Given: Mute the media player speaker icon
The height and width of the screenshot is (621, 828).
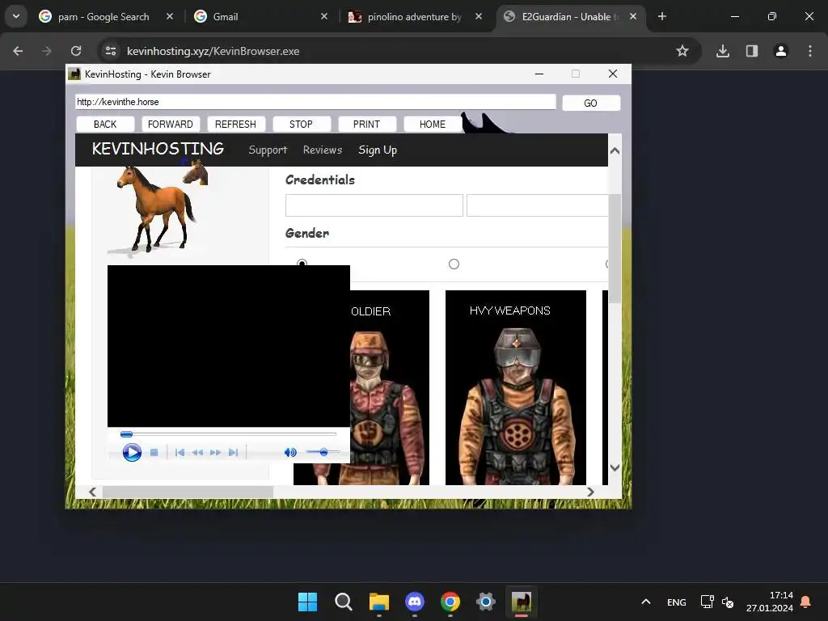Looking at the screenshot, I should 290,453.
